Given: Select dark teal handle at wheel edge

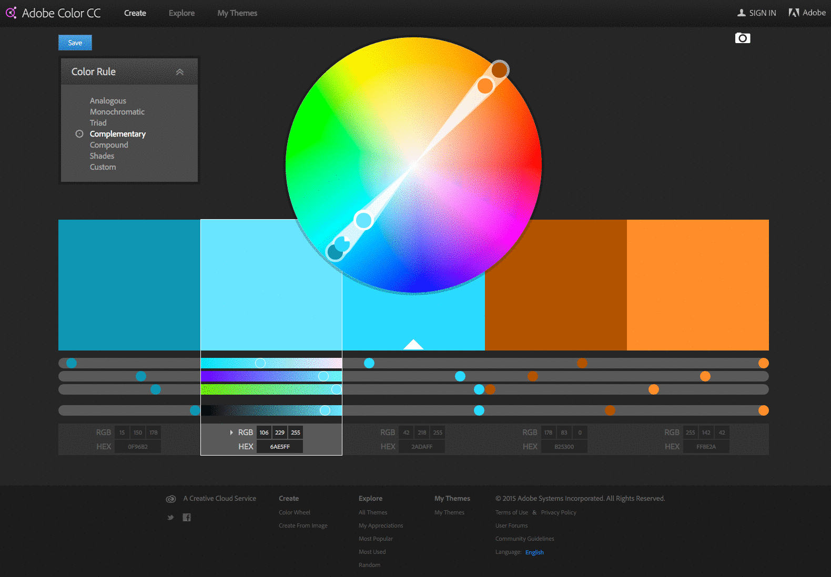Looking at the screenshot, I should [335, 253].
